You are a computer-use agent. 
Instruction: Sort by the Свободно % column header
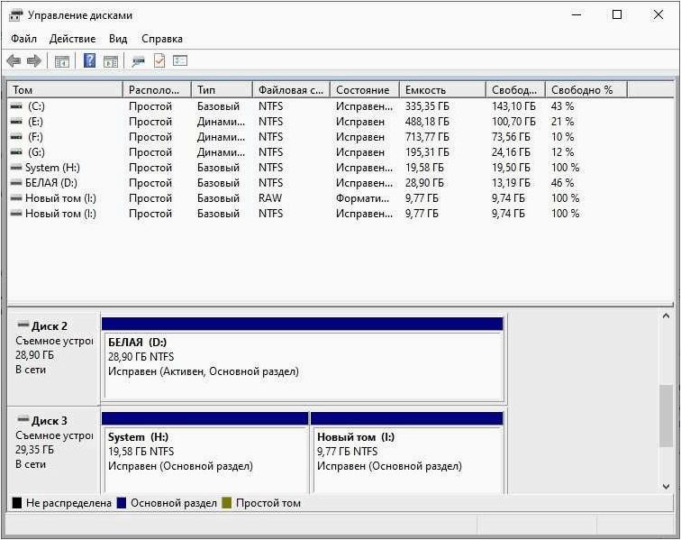point(586,90)
